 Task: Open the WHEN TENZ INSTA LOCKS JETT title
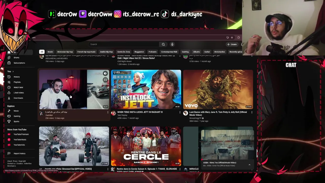click(x=140, y=112)
